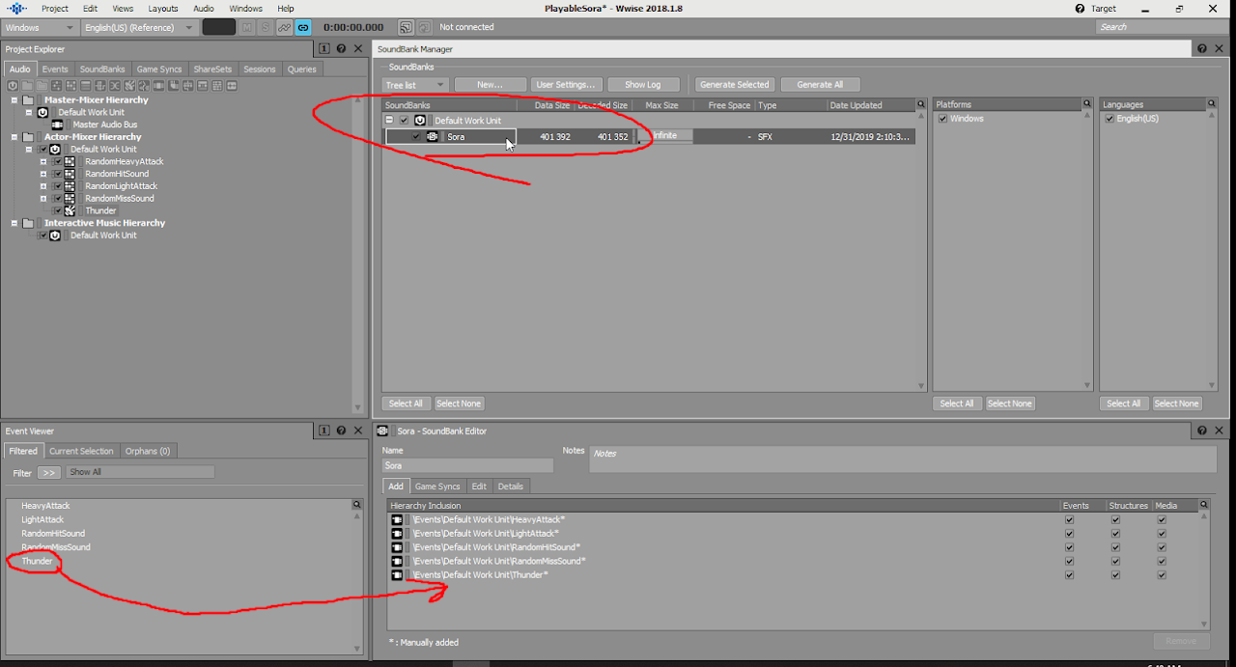The width and height of the screenshot is (1236, 667).
Task: Click the Sora soundbank icon in SoundBank Manager
Action: click(432, 136)
